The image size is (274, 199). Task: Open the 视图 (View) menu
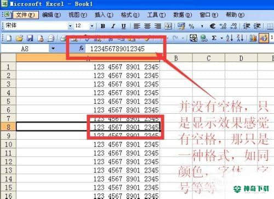click(78, 15)
